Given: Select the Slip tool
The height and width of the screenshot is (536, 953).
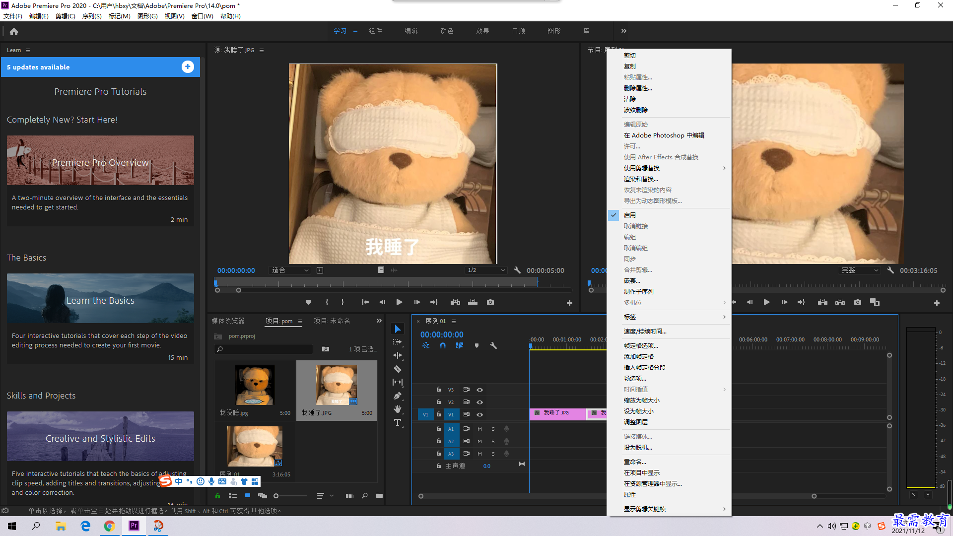Looking at the screenshot, I should pos(398,382).
